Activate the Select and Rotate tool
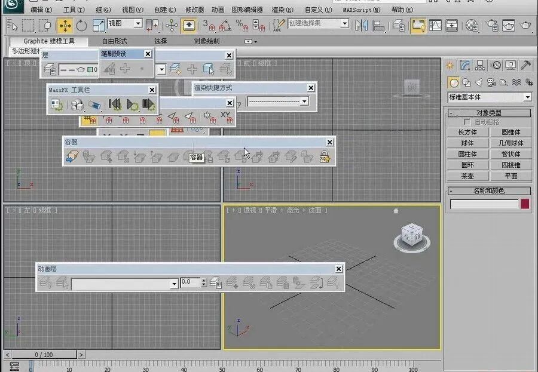The image size is (538, 372). pyautogui.click(x=82, y=26)
